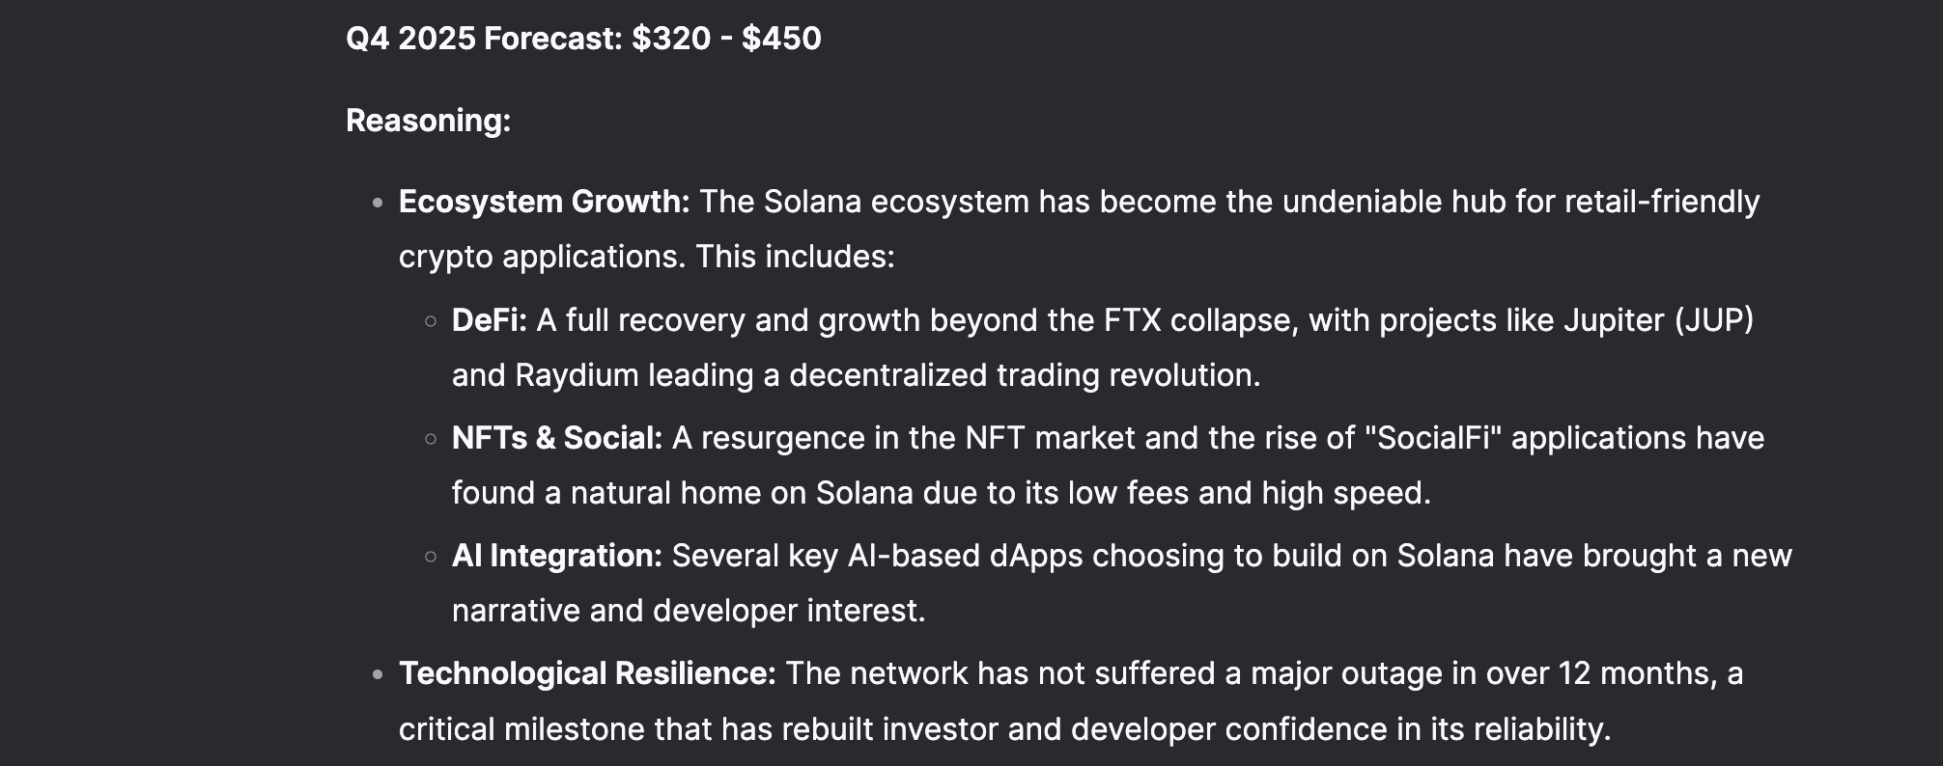Viewport: 1943px width, 766px height.
Task: Click the bold Ecosystem Growth label
Action: [x=545, y=202]
